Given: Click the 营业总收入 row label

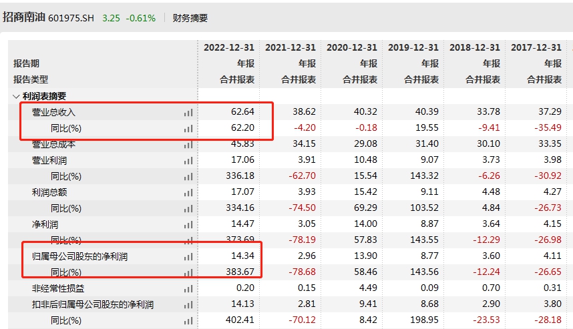Looking at the screenshot, I should click(x=53, y=113).
